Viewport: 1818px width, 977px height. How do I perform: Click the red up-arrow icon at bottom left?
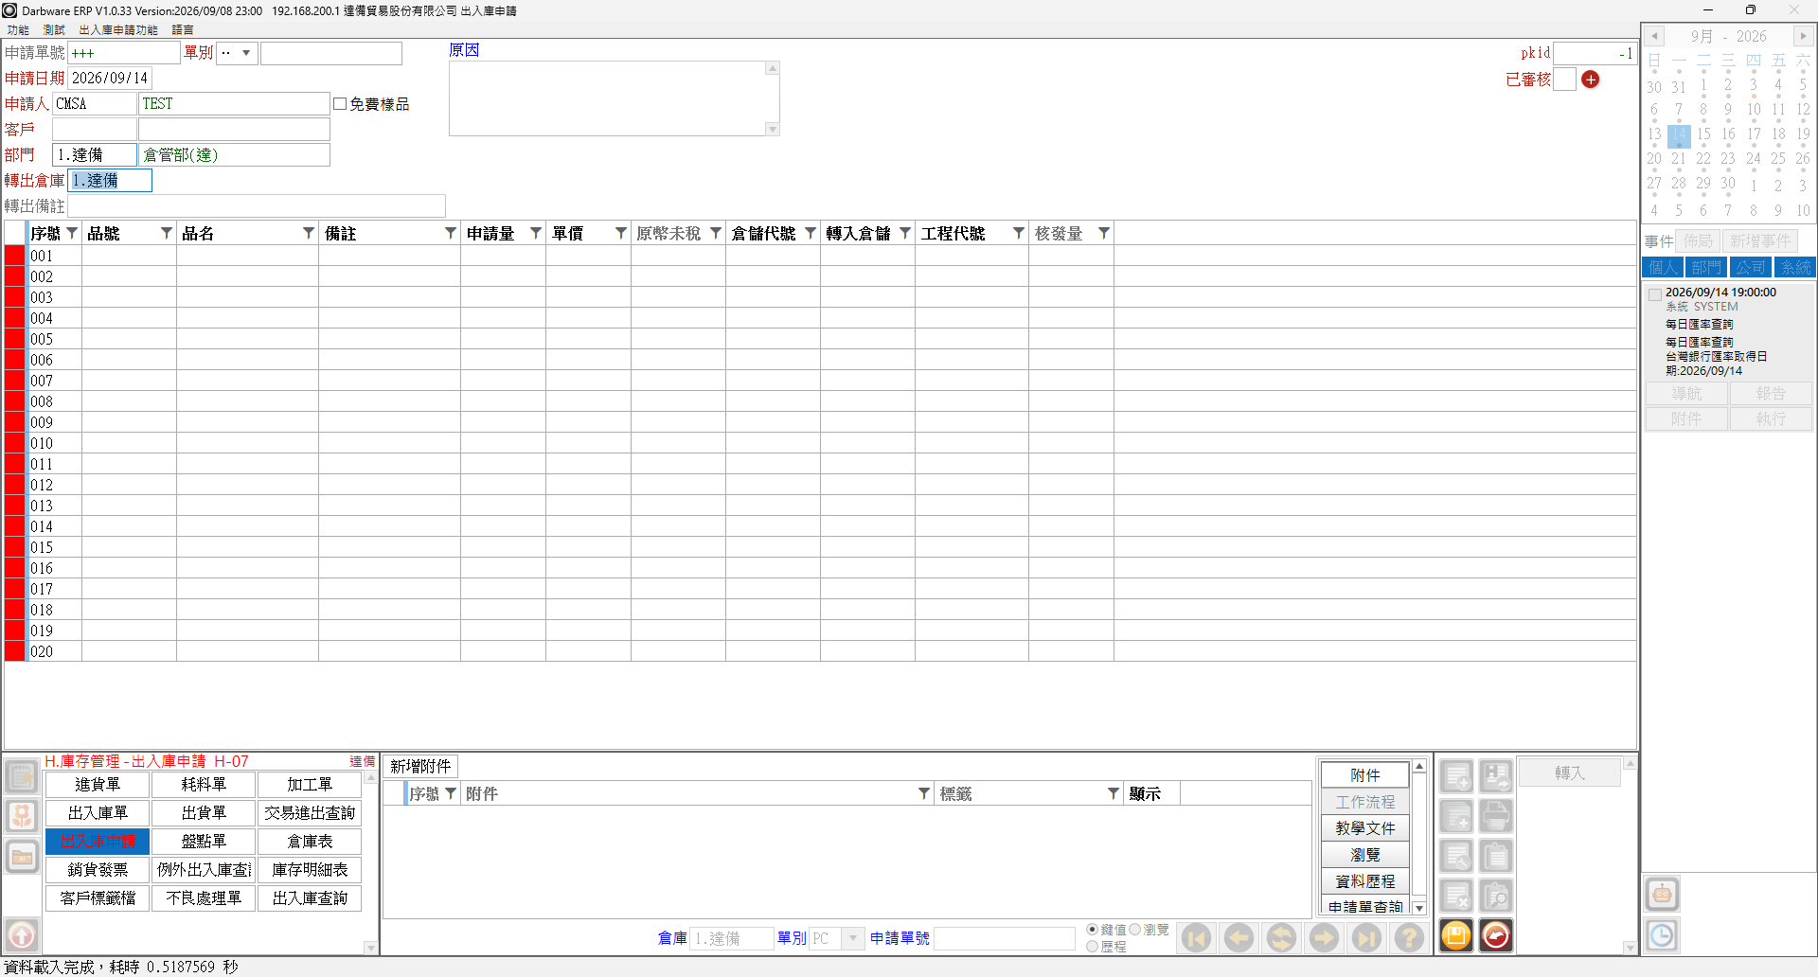pyautogui.click(x=22, y=935)
